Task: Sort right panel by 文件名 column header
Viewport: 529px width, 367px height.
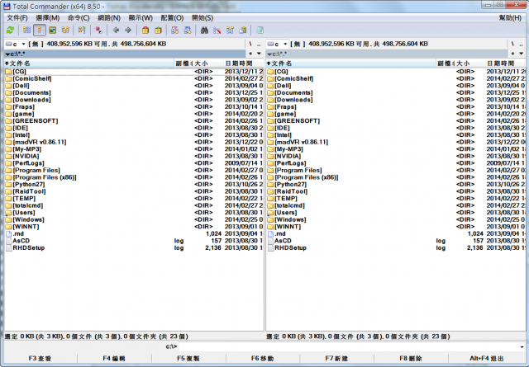Action: click(350, 64)
